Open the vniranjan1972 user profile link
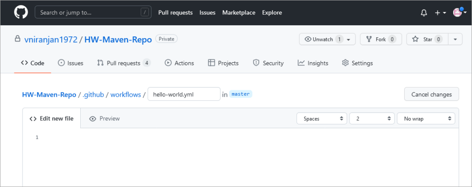Image resolution: width=472 pixels, height=187 pixels. [x=51, y=40]
